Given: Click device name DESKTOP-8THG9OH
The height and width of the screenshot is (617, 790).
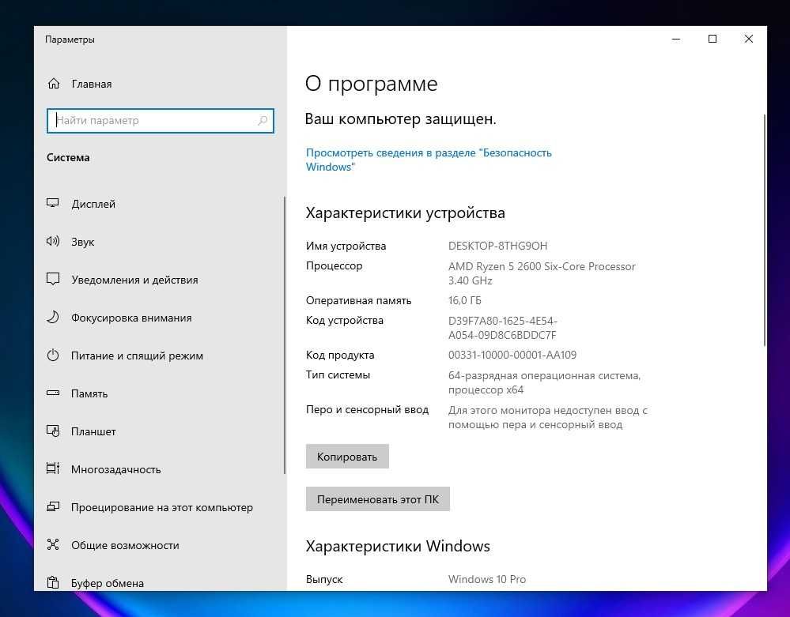Looking at the screenshot, I should [497, 246].
